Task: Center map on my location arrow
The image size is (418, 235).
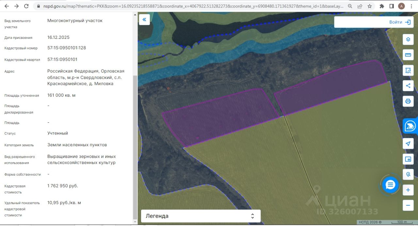Action: (x=408, y=144)
